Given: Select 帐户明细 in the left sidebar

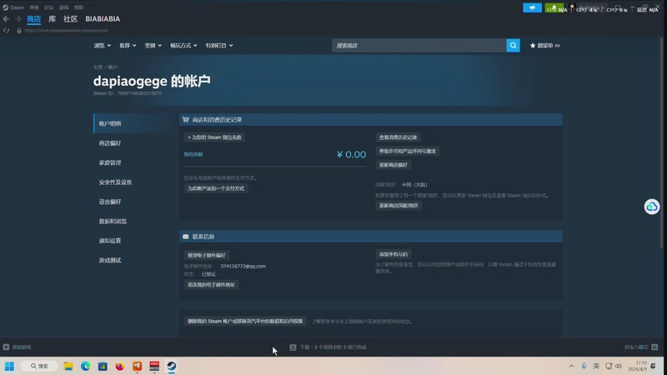Looking at the screenshot, I should coord(133,123).
